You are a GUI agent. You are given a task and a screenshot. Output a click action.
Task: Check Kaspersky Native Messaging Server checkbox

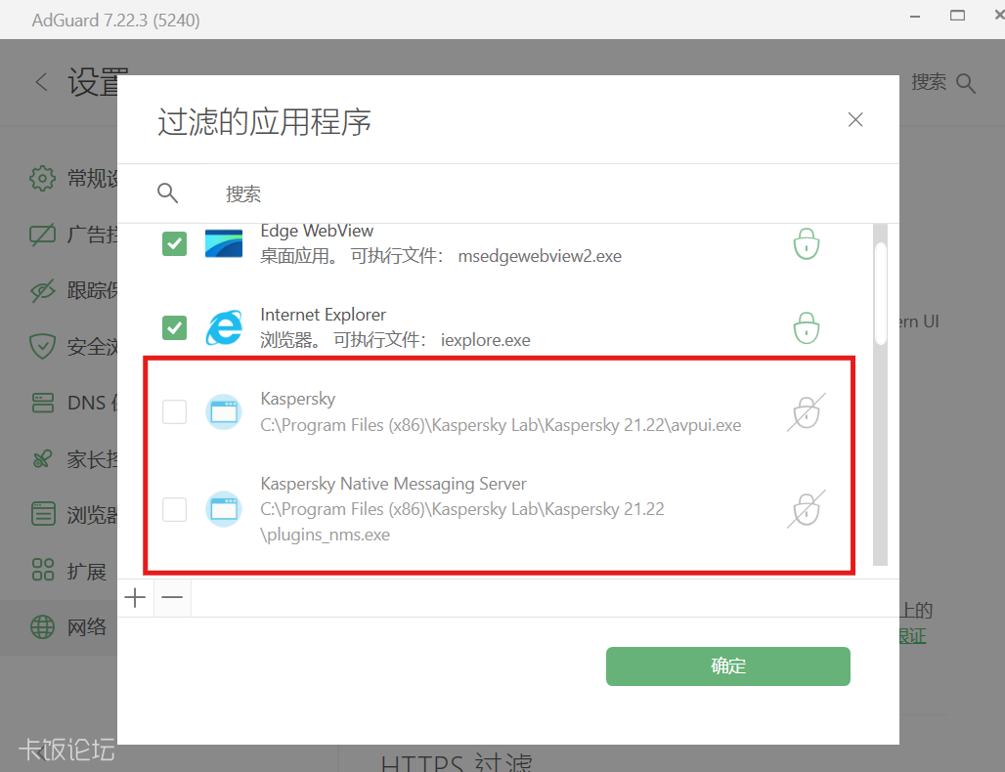click(174, 509)
